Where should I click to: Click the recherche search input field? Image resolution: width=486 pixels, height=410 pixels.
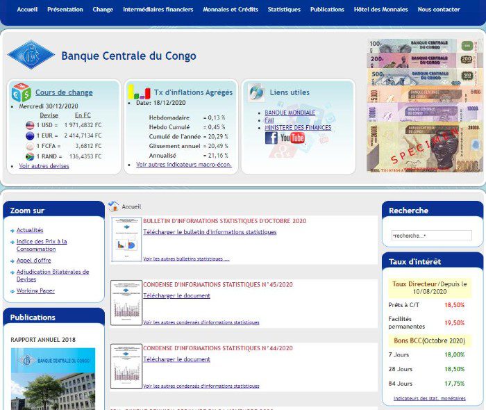[x=432, y=236]
